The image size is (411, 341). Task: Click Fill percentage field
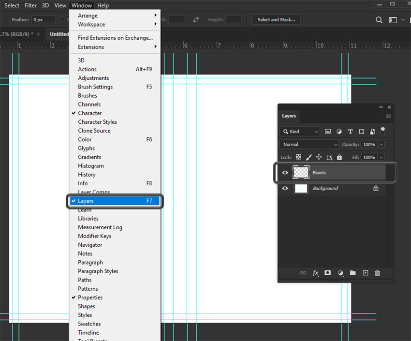[369, 157]
